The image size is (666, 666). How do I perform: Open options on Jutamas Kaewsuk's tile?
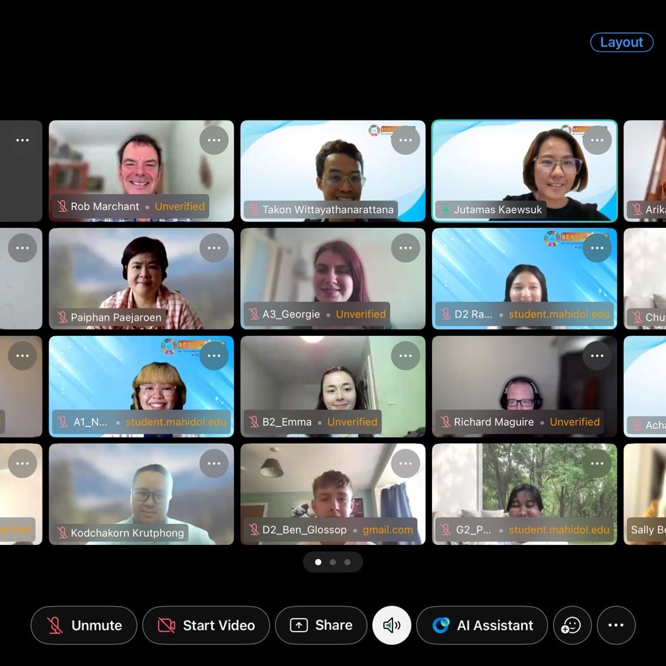pos(597,140)
